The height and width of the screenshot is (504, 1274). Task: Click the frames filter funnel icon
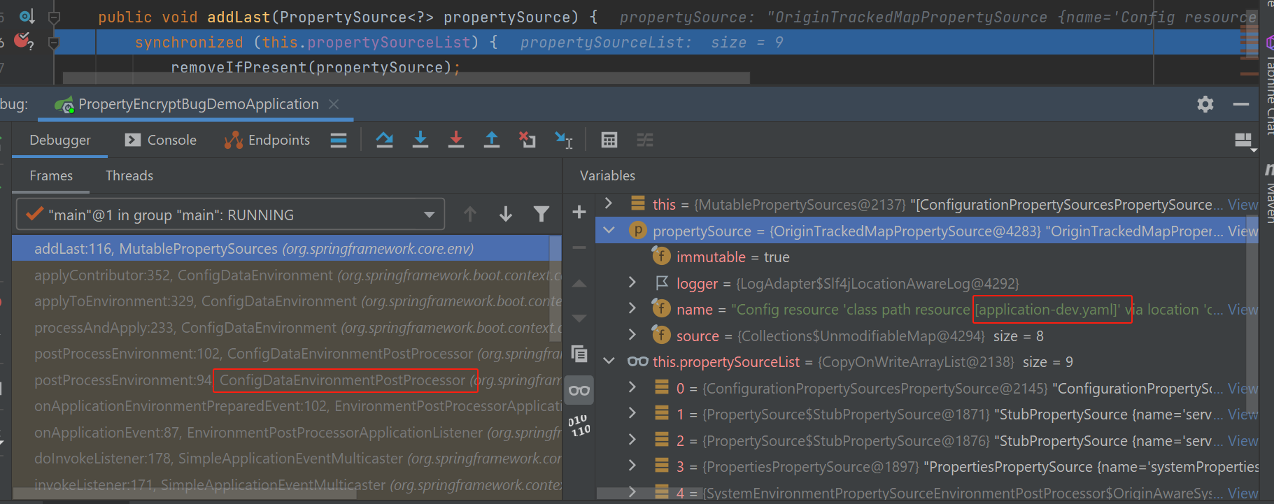click(541, 214)
